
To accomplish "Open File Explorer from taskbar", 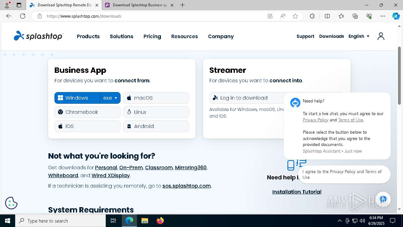I will 145,221.
